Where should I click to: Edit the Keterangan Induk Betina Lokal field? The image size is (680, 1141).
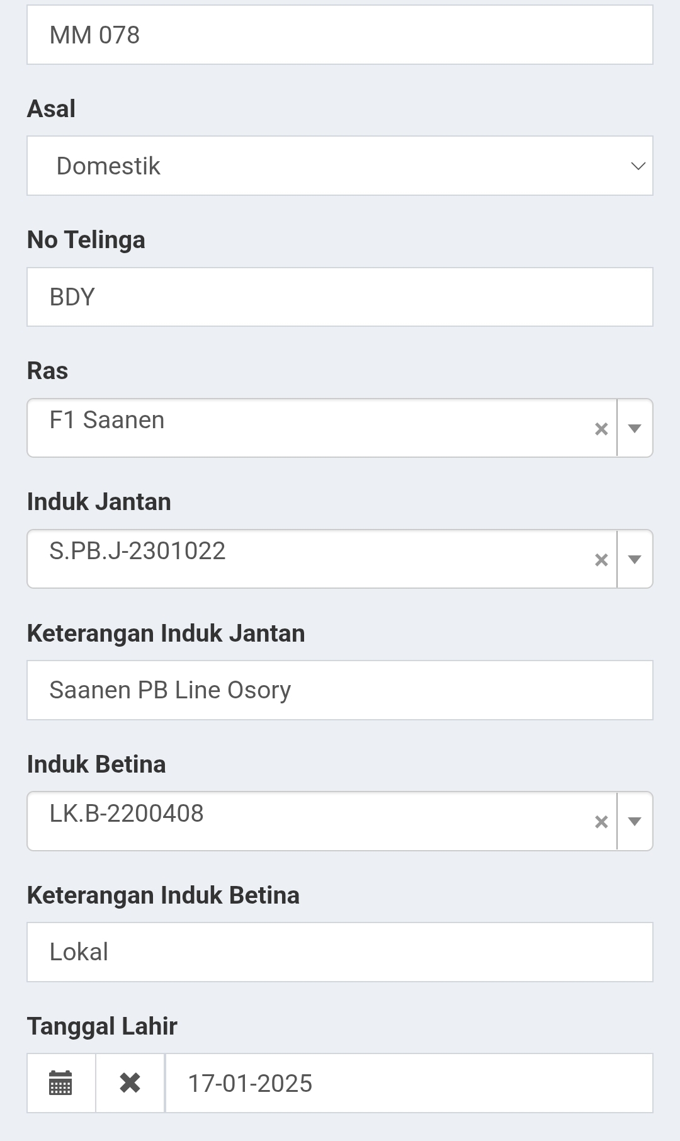(340, 952)
